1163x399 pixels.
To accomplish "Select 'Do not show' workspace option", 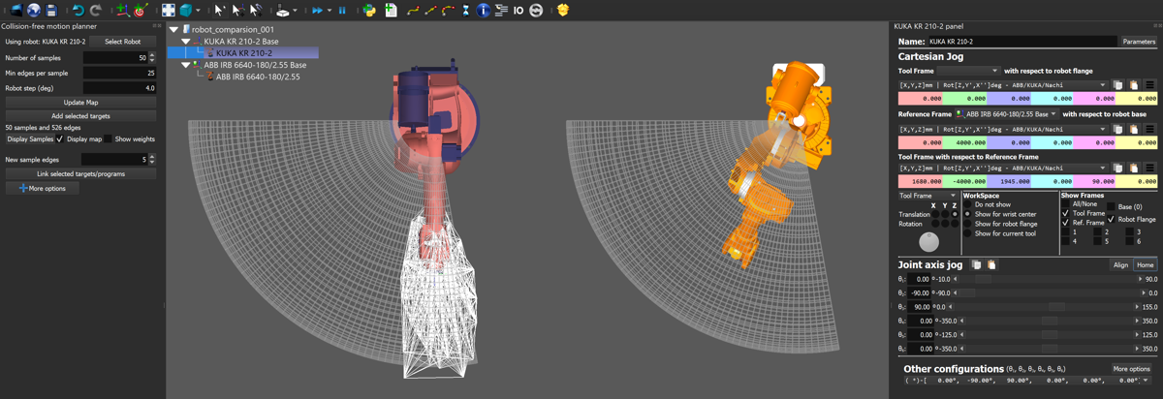I will point(967,205).
